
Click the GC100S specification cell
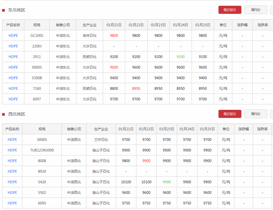pos(37,35)
